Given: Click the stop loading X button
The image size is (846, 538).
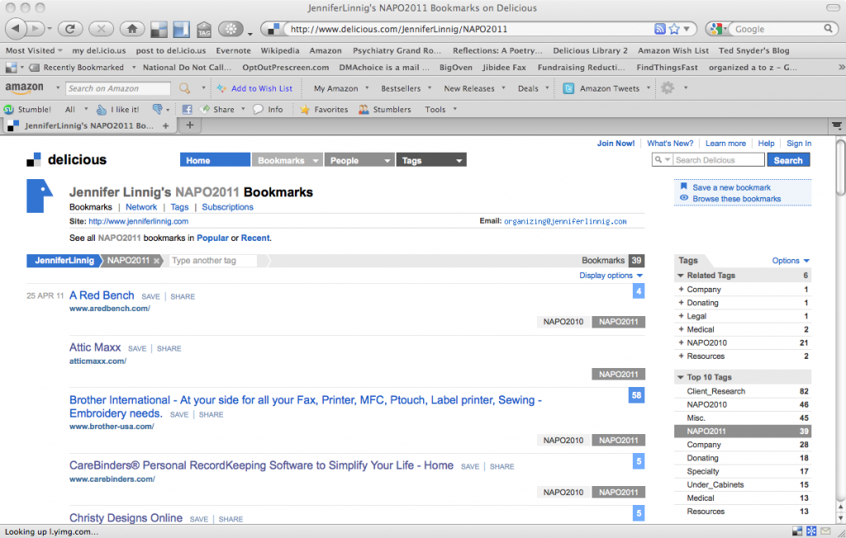Looking at the screenshot, I should [101, 29].
